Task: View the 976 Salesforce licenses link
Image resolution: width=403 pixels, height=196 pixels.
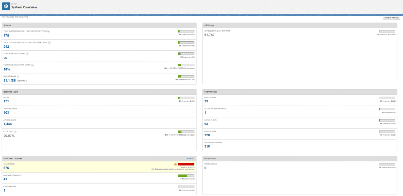Action: tap(6, 168)
